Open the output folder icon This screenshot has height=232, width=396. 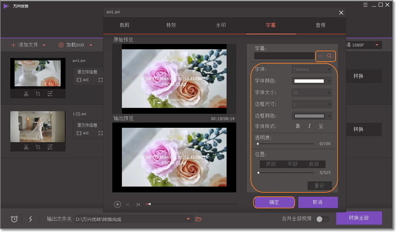(198, 219)
